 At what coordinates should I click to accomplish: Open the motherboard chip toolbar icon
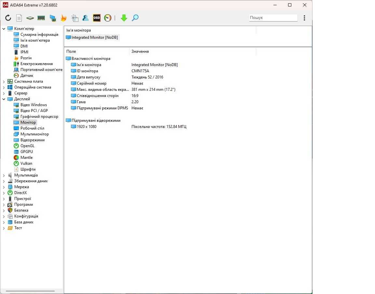pyautogui.click(x=30, y=18)
